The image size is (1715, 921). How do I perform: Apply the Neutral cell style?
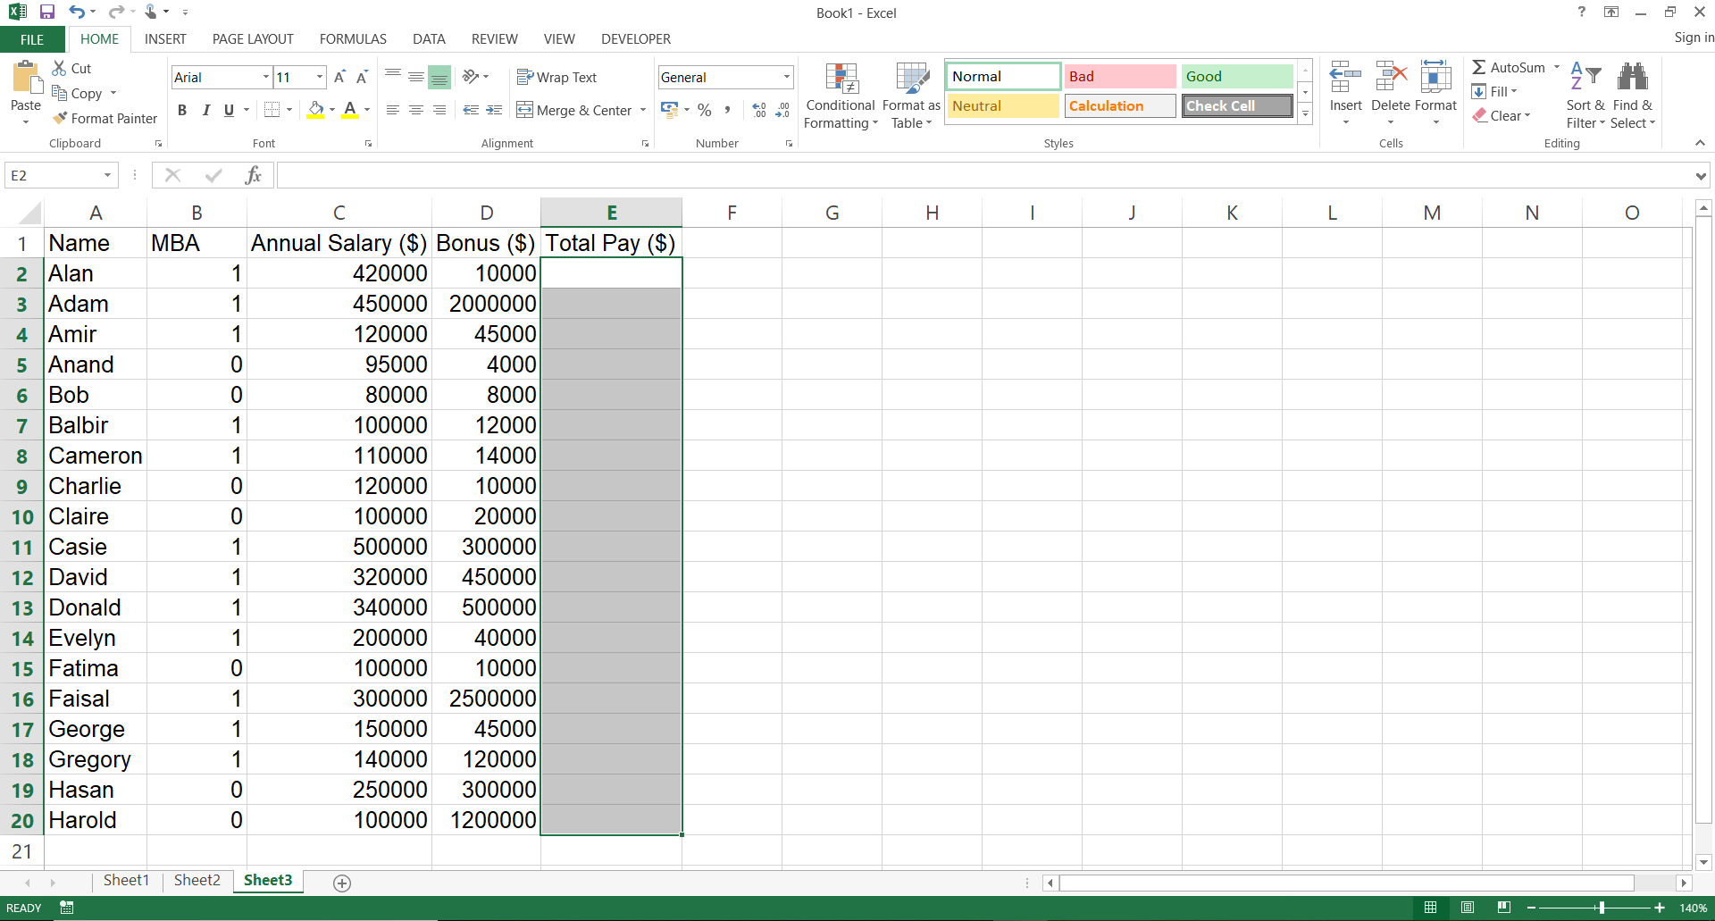[1003, 105]
